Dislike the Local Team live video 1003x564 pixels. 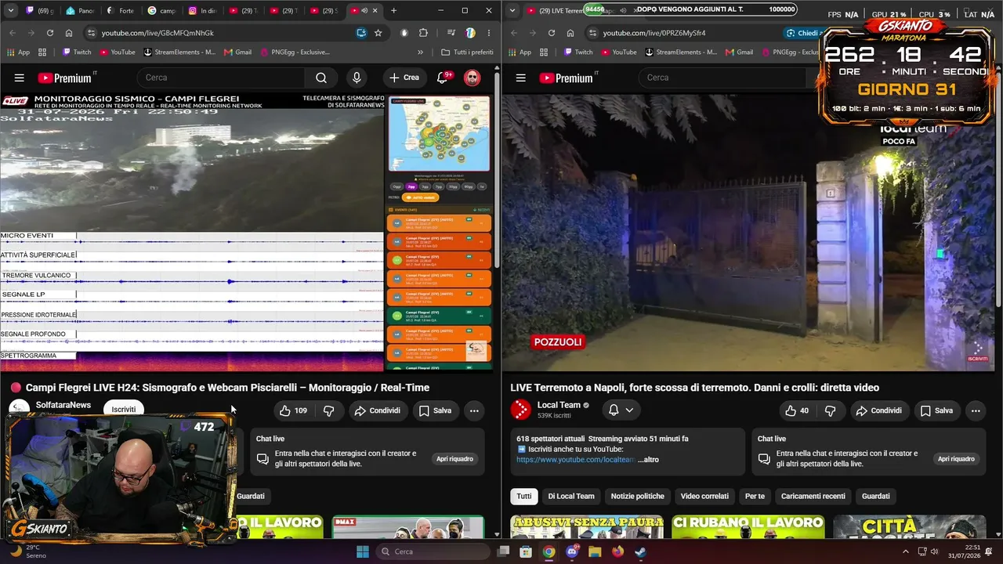pos(831,410)
